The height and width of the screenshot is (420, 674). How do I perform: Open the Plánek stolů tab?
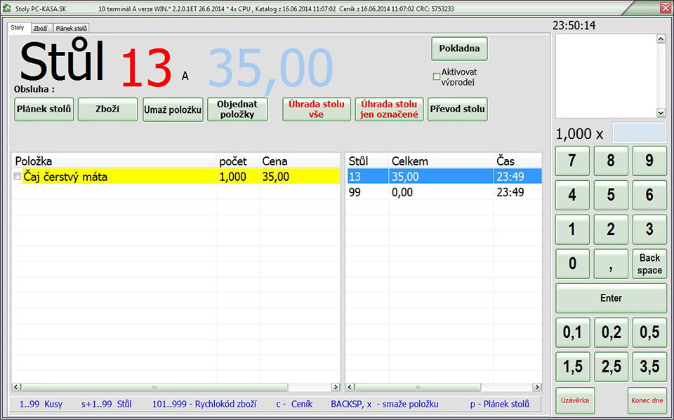coord(72,28)
